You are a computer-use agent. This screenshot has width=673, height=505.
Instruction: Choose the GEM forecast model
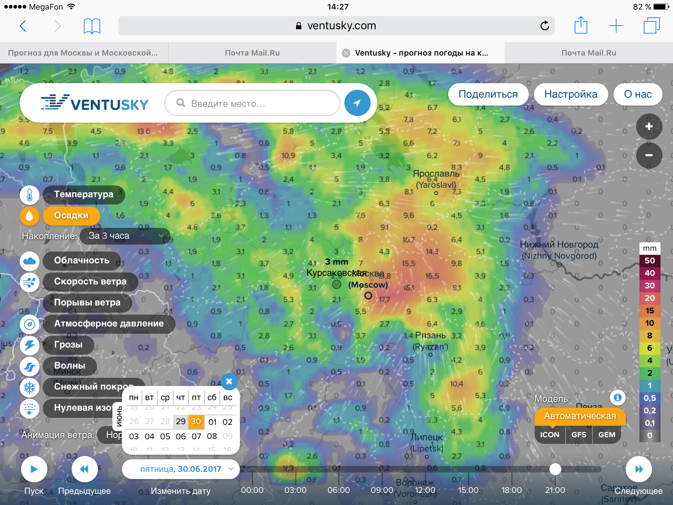pyautogui.click(x=607, y=435)
